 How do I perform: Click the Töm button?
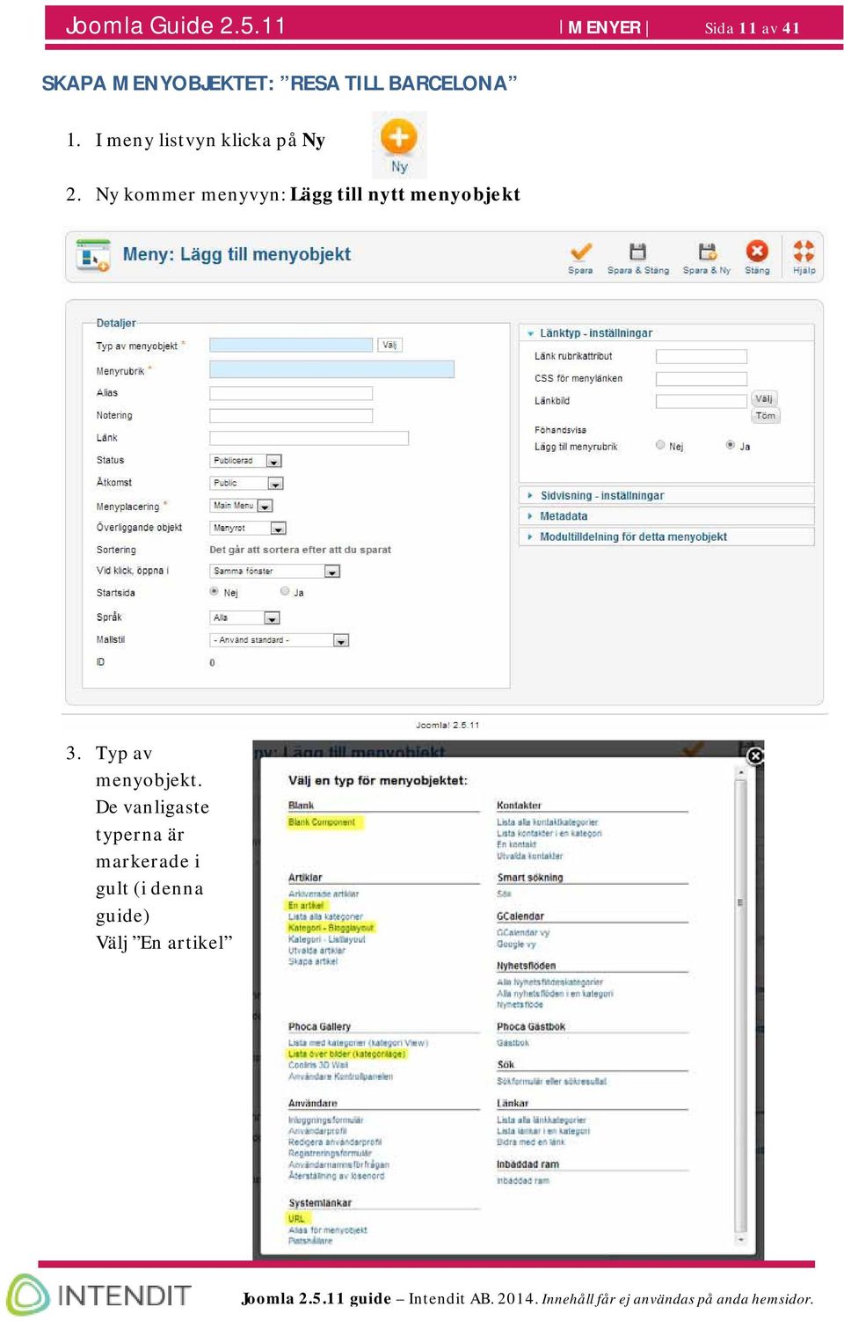[766, 416]
